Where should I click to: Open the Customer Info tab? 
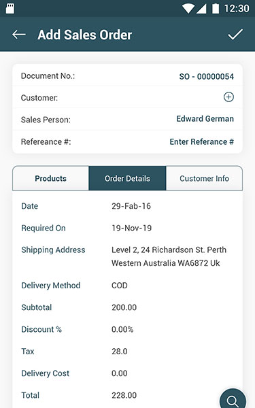point(204,178)
